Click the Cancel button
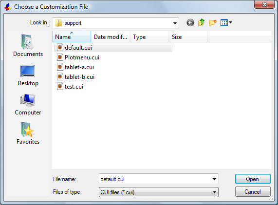 click(x=253, y=192)
